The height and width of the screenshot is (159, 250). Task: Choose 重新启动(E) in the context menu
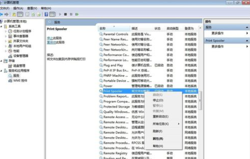click(163, 117)
